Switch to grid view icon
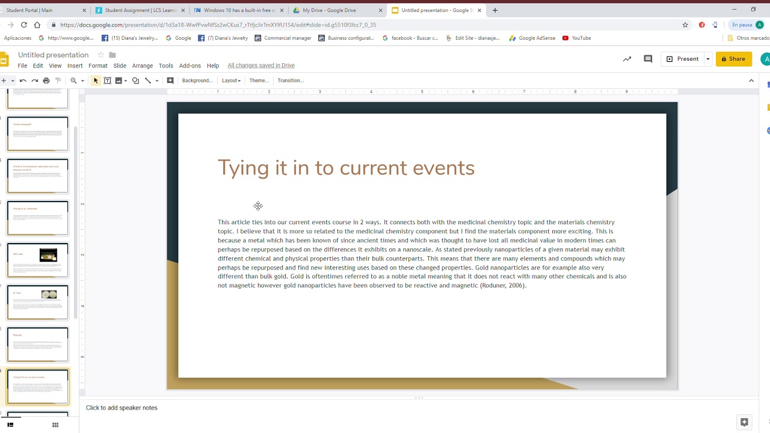Viewport: 770px width, 433px height. pos(55,425)
